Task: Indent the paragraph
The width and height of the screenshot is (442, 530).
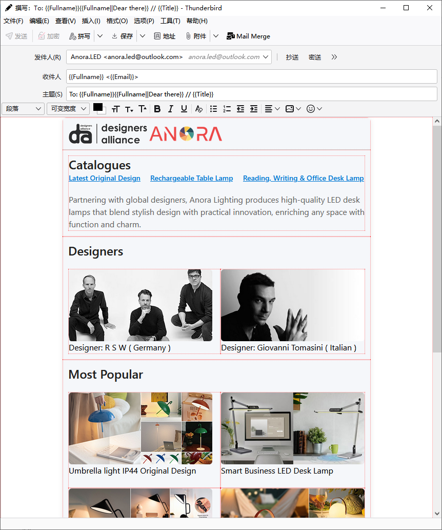Action: [254, 109]
